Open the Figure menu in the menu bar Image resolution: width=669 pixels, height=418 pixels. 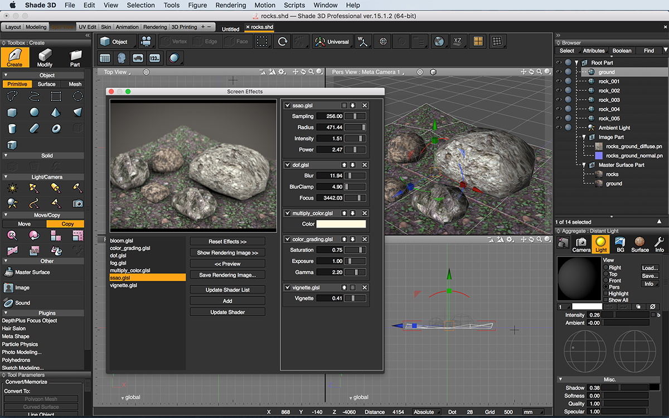[x=197, y=5]
